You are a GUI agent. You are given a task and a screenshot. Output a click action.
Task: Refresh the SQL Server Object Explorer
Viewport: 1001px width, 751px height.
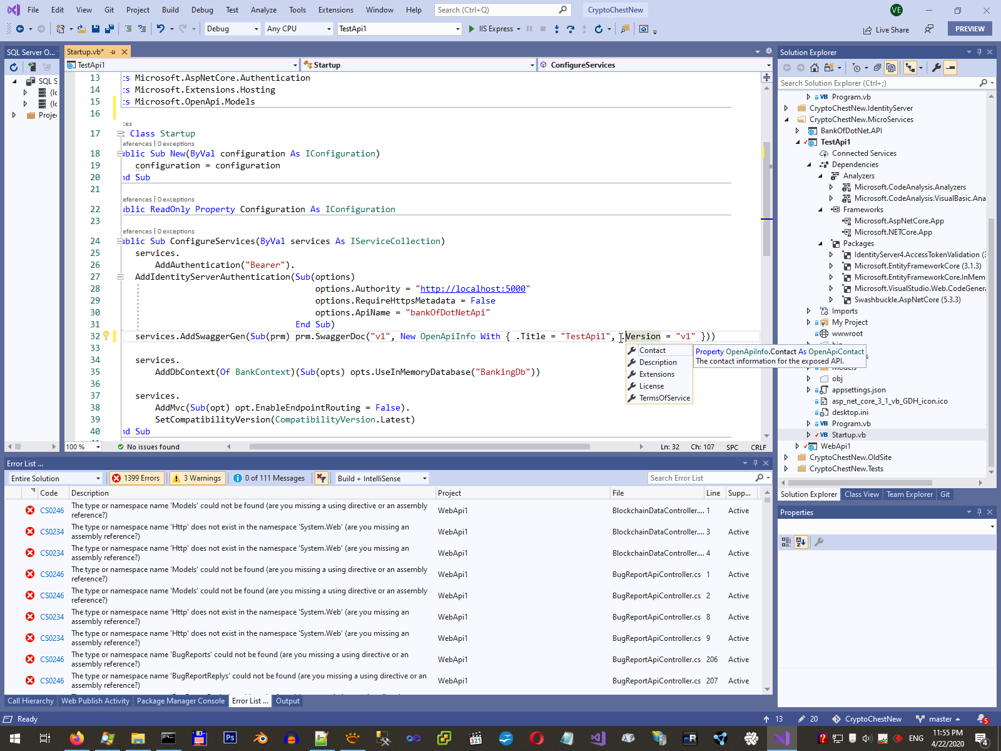14,68
